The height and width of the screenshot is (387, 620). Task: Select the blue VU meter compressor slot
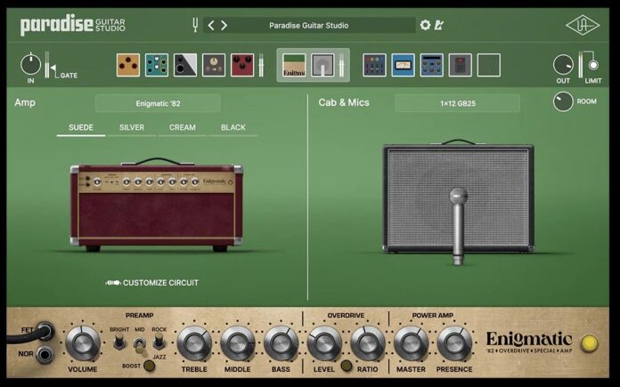(x=403, y=65)
